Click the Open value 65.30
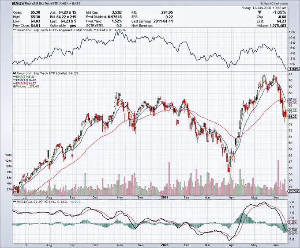 tap(35, 12)
